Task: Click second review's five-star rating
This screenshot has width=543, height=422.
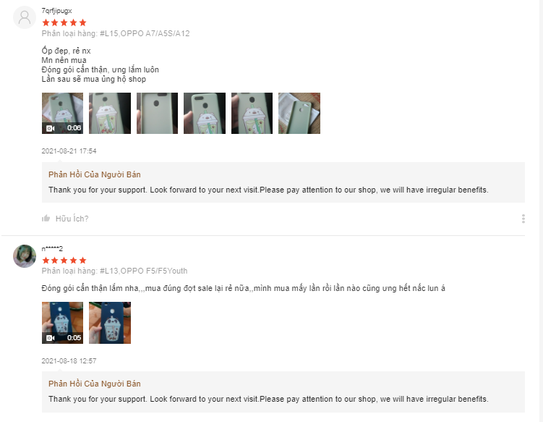Action: pyautogui.click(x=64, y=260)
